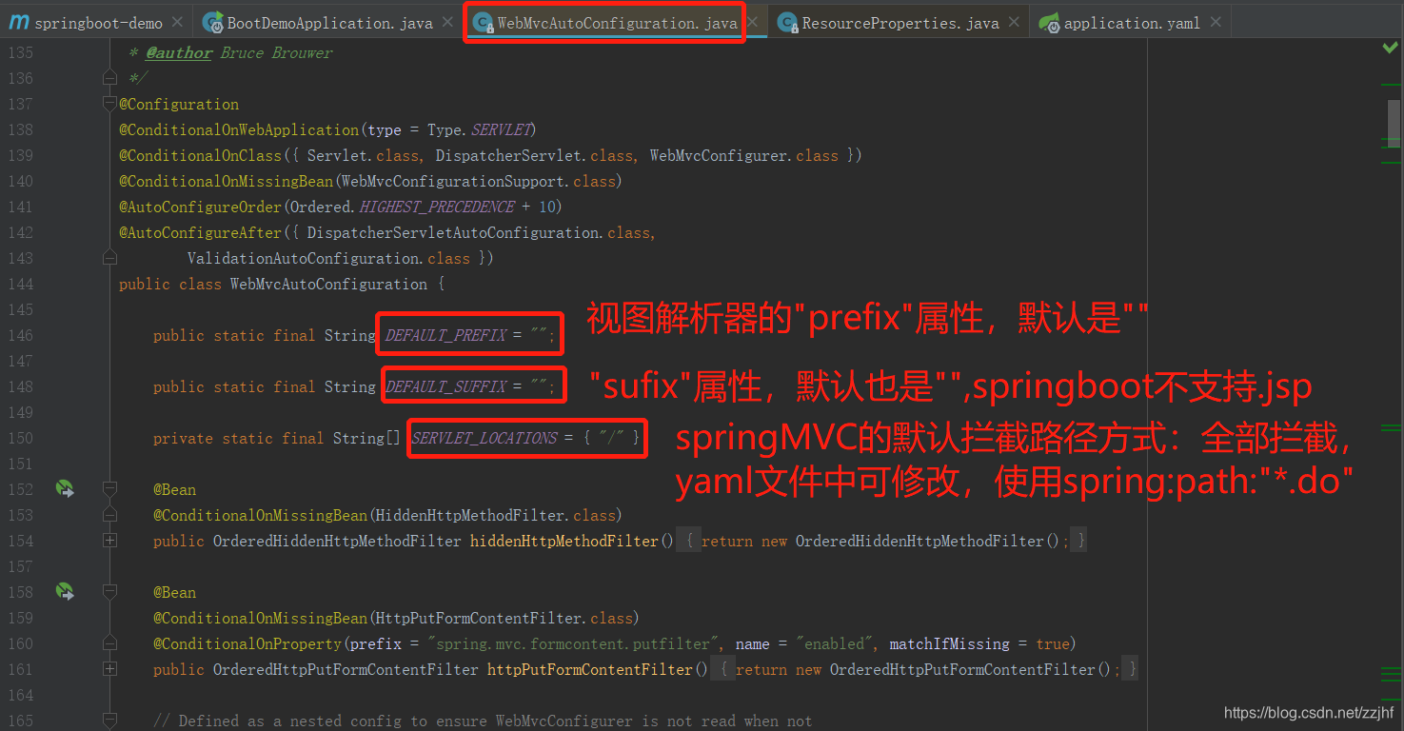Click the SERVLET_LOCATIONS field name
The width and height of the screenshot is (1404, 731).
484,438
